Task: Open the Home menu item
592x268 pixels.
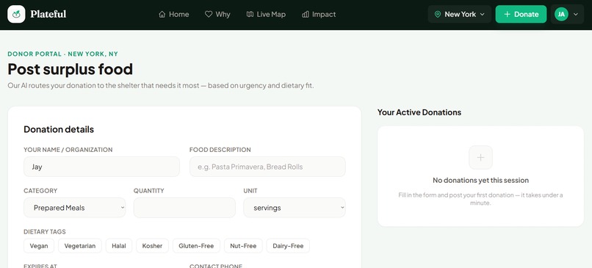Action: [173, 15]
